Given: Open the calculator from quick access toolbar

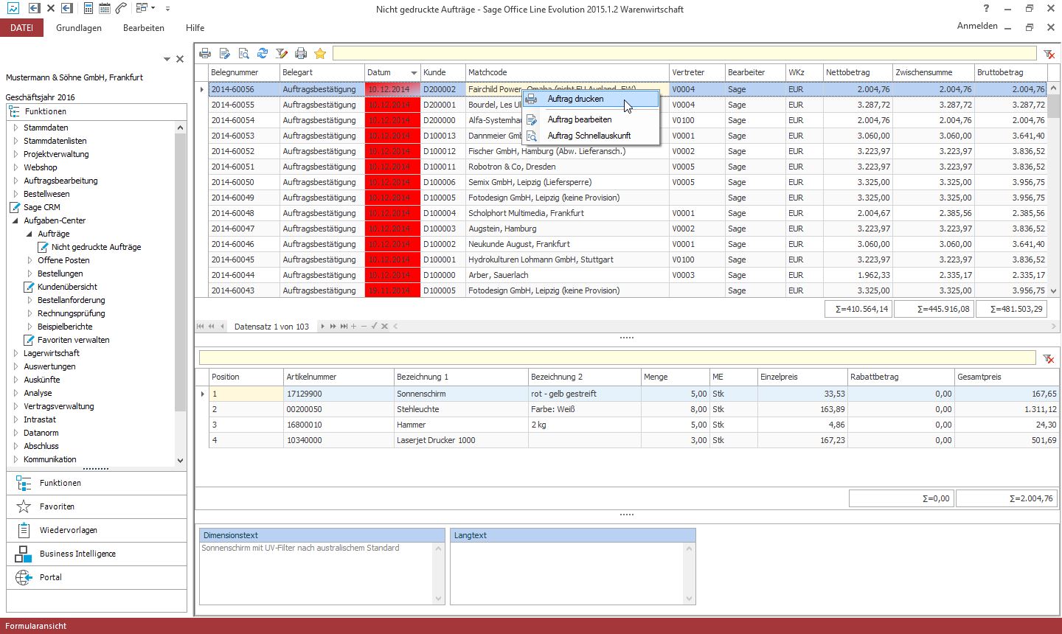Looking at the screenshot, I should coord(88,9).
